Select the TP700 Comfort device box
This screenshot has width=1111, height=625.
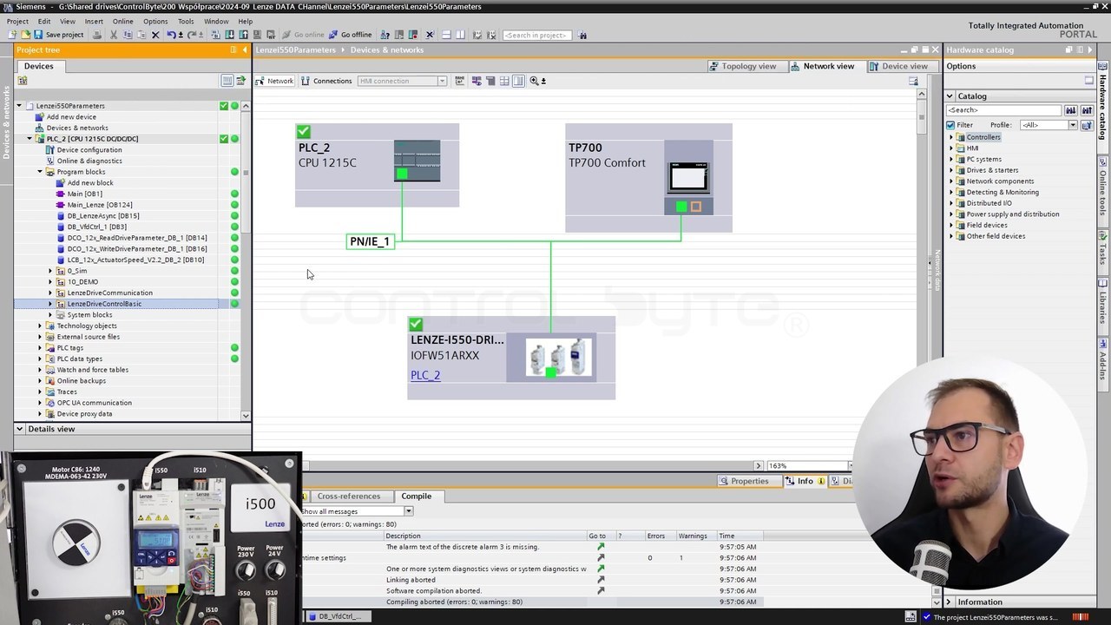click(648, 178)
